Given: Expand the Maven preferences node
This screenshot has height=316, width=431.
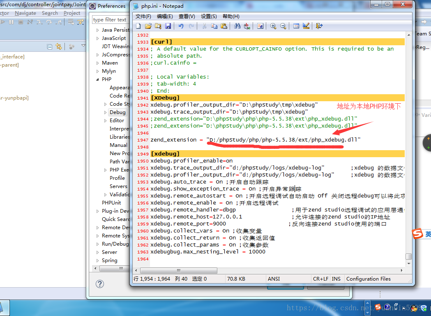Looking at the screenshot, I should (x=97, y=63).
